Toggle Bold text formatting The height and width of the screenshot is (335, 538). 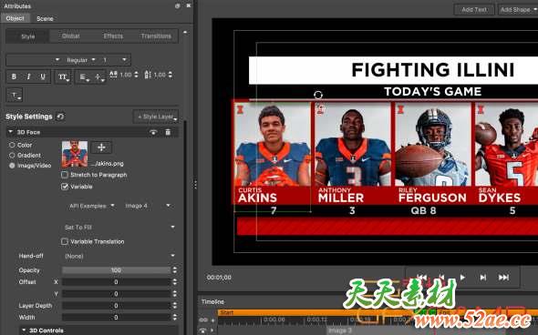pyautogui.click(x=14, y=76)
